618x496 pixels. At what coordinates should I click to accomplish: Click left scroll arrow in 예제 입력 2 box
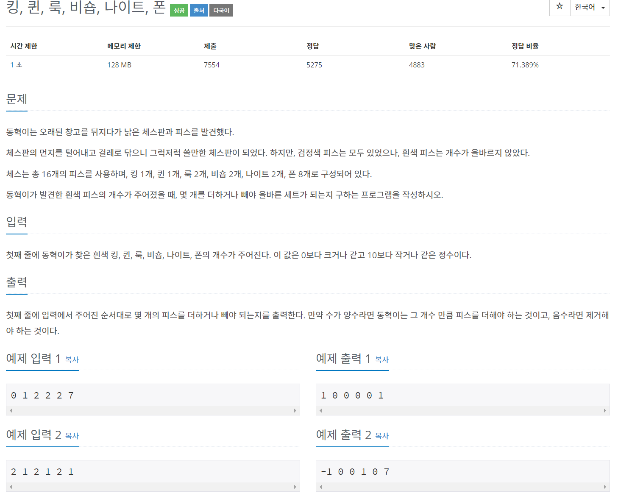click(11, 487)
